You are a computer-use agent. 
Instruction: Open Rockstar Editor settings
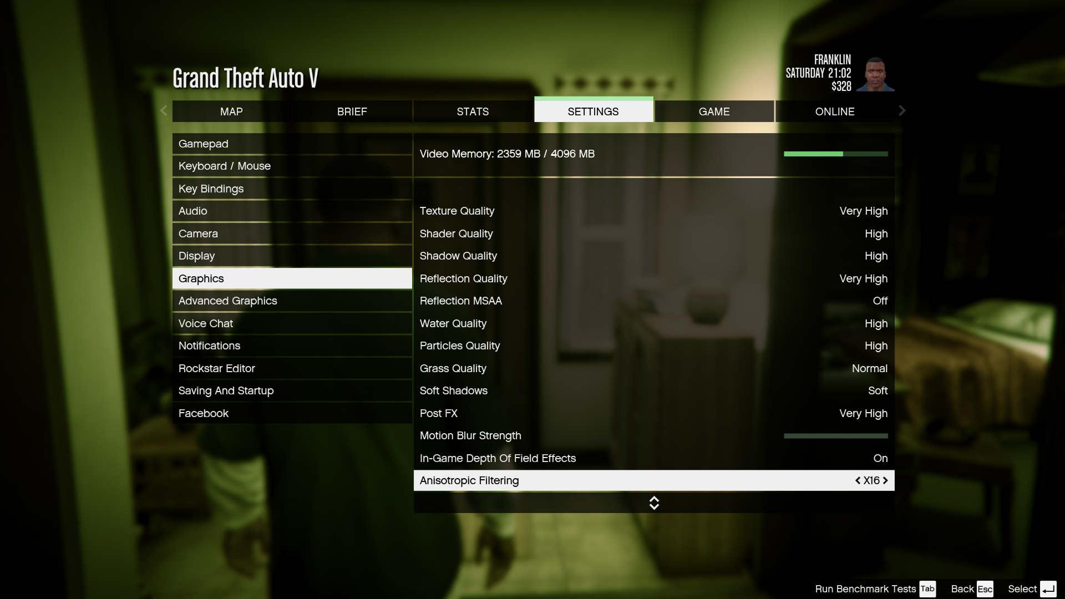[217, 368]
